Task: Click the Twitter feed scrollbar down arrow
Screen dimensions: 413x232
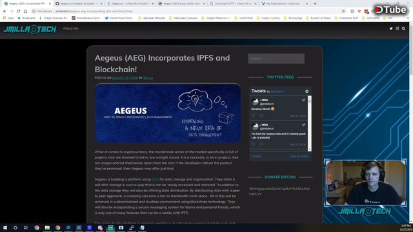Action: tap(310, 150)
